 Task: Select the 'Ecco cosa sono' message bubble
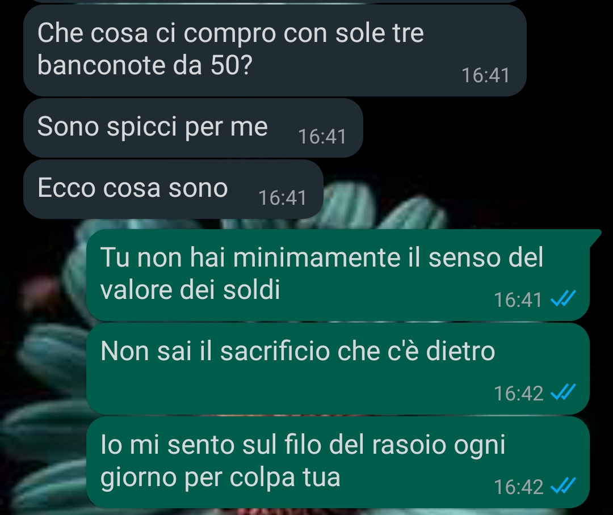[x=173, y=189]
